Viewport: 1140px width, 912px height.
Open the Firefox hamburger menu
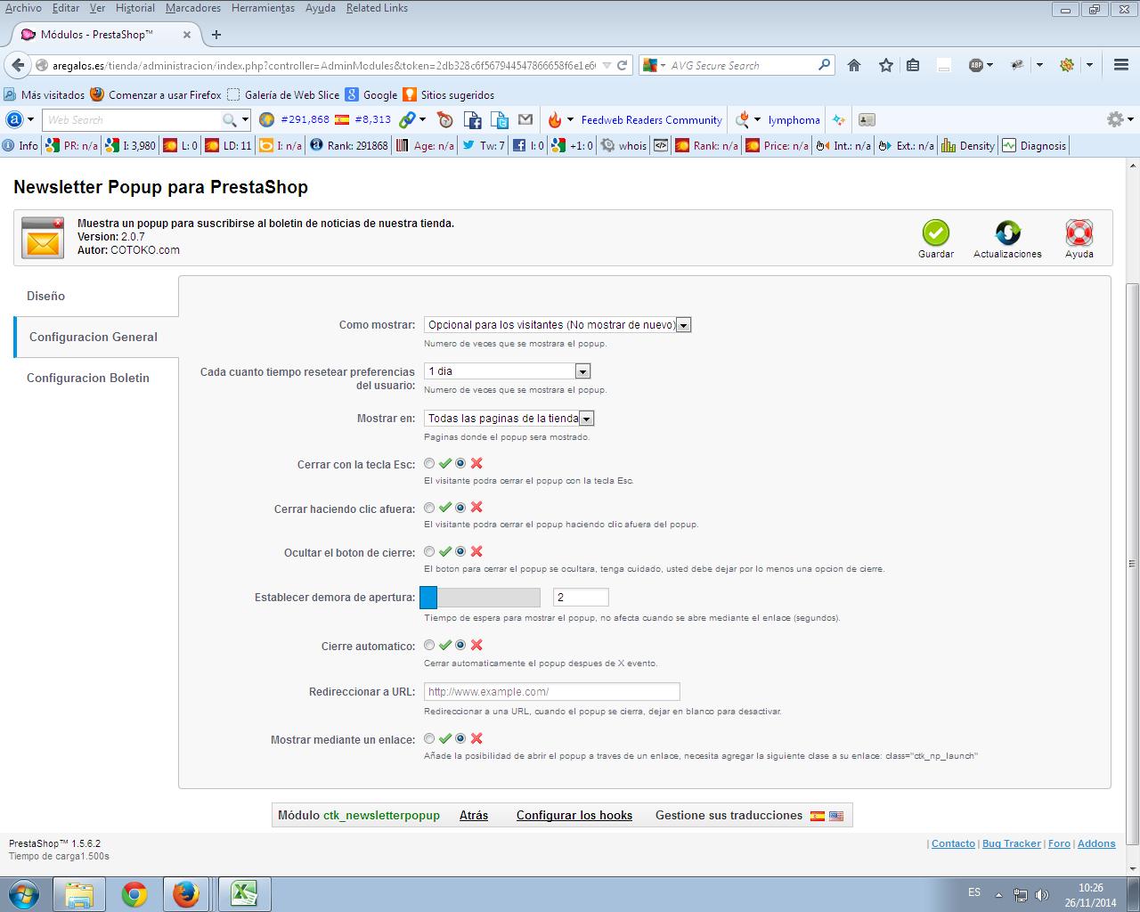1121,65
